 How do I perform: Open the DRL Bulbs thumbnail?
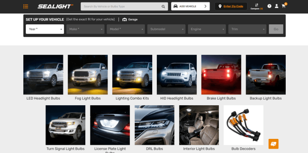(x=154, y=125)
